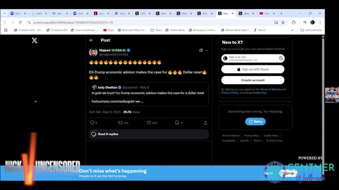
Task: Open footer Ads info link
Action: [244, 141]
